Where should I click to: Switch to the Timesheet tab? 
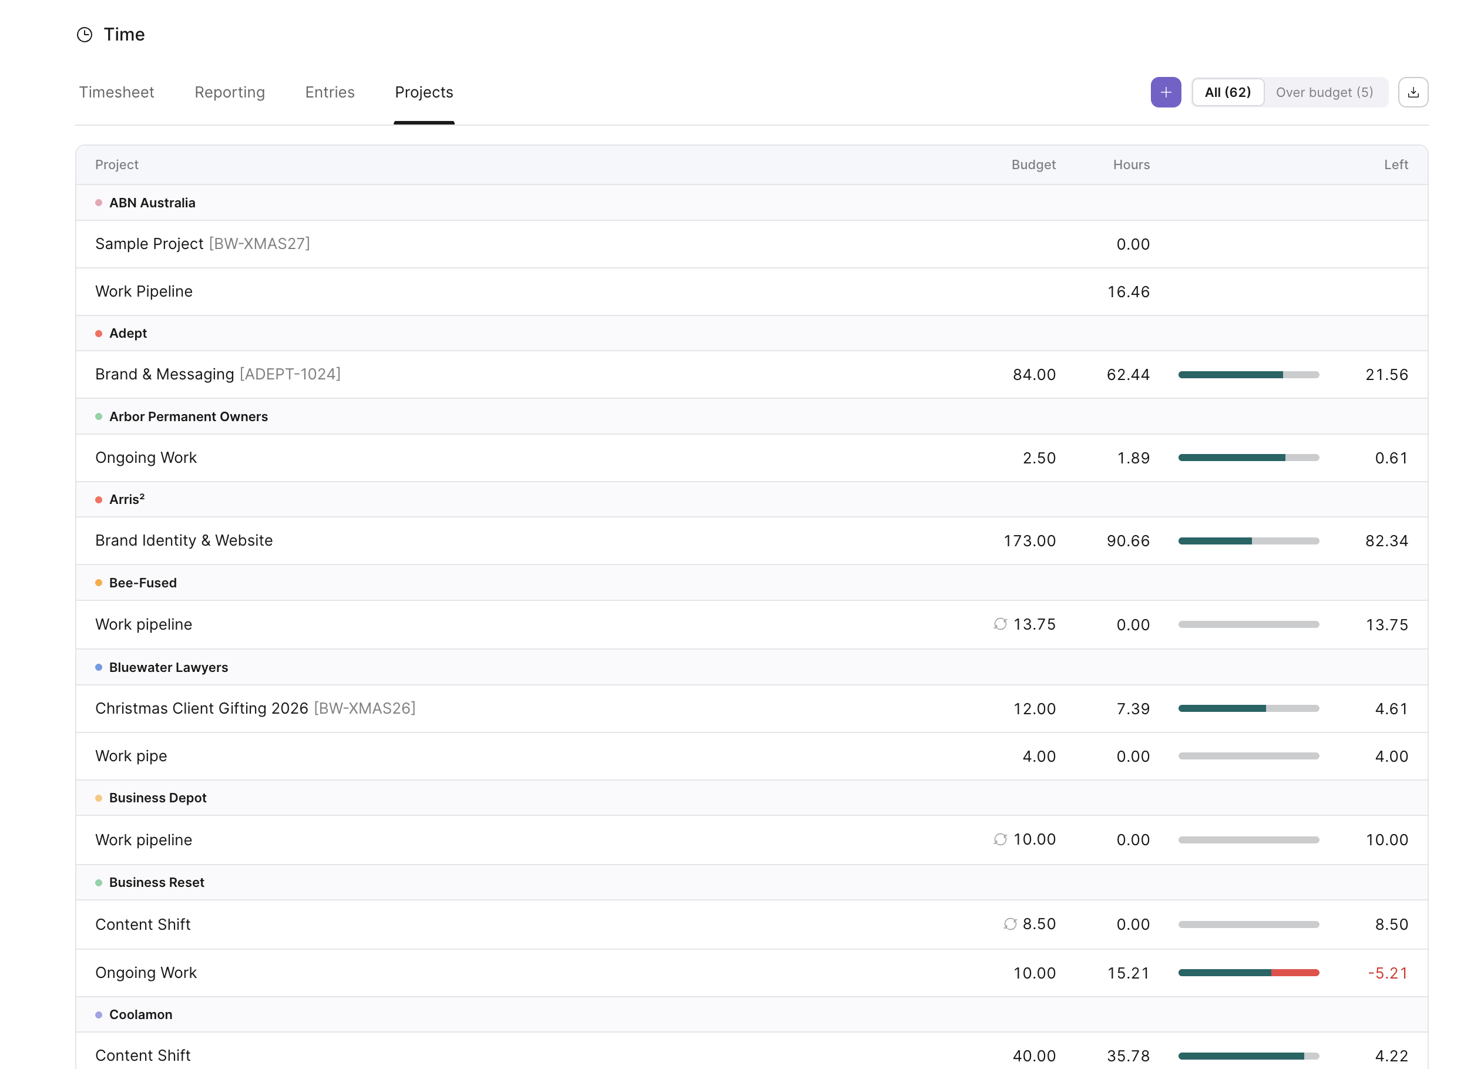click(x=116, y=92)
